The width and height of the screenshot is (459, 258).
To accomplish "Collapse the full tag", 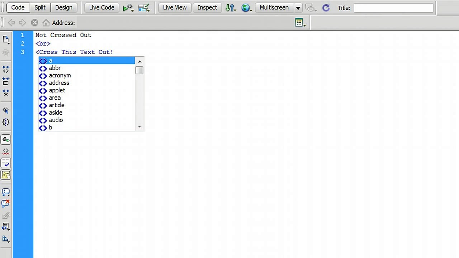I will coord(6,70).
